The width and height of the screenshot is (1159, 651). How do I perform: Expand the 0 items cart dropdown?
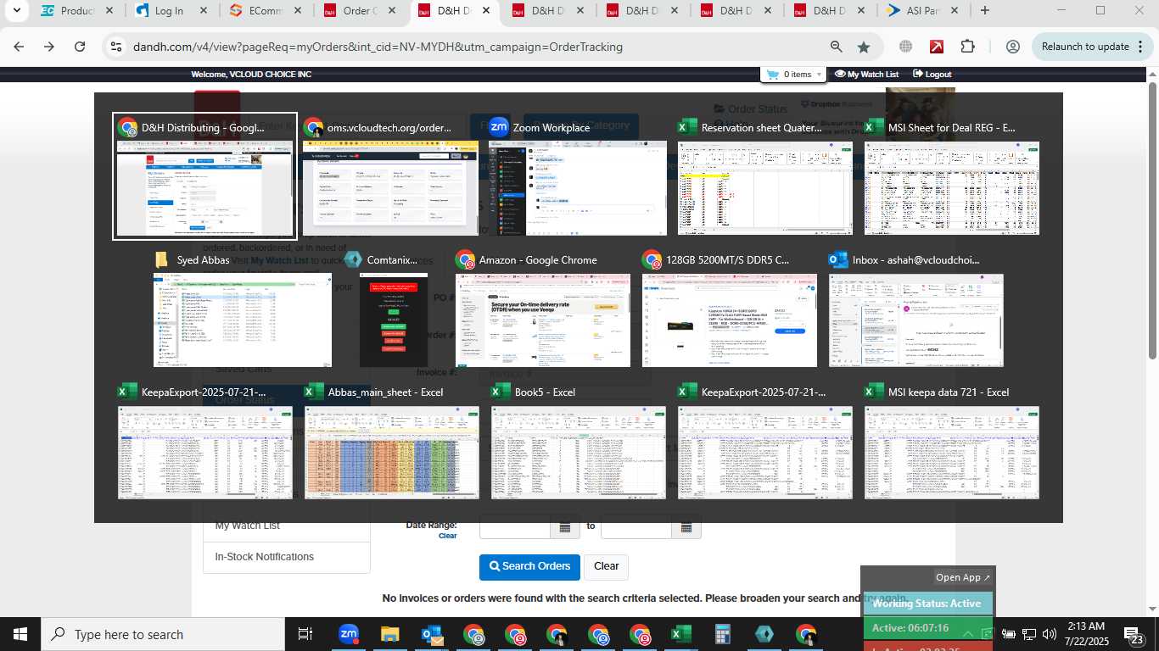pyautogui.click(x=794, y=75)
